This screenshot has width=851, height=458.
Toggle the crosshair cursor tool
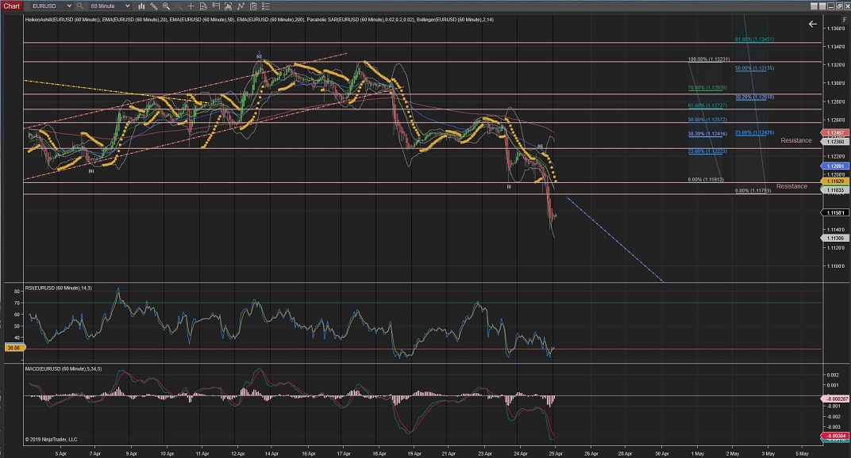(191, 6)
